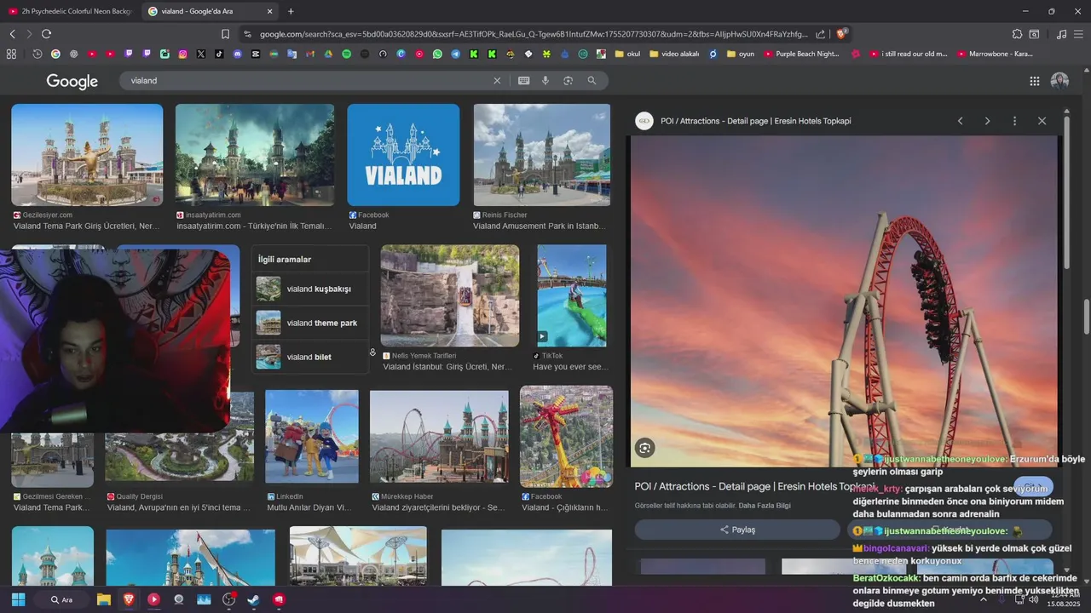Open the ChatGPT bookmark
Viewport: 1091px width, 613px height.
pos(74,54)
